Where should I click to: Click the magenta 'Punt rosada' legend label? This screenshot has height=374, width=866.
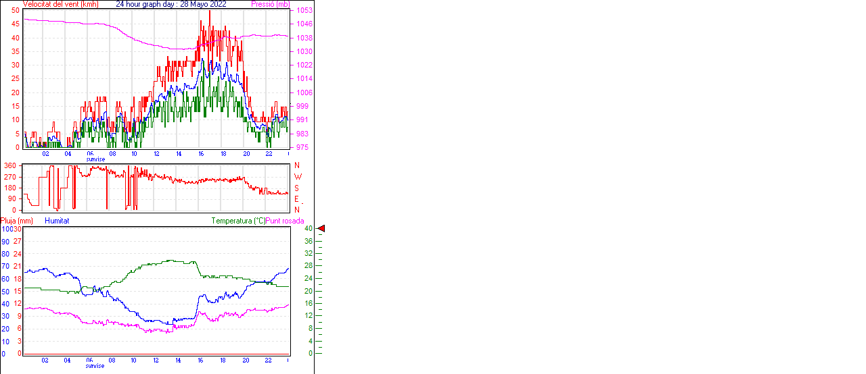coord(285,221)
